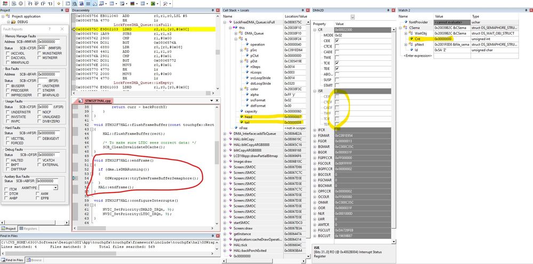Screen dimensions: 533x264
Task: Click the Trace windows toolbar icon
Action: tap(142, 3)
